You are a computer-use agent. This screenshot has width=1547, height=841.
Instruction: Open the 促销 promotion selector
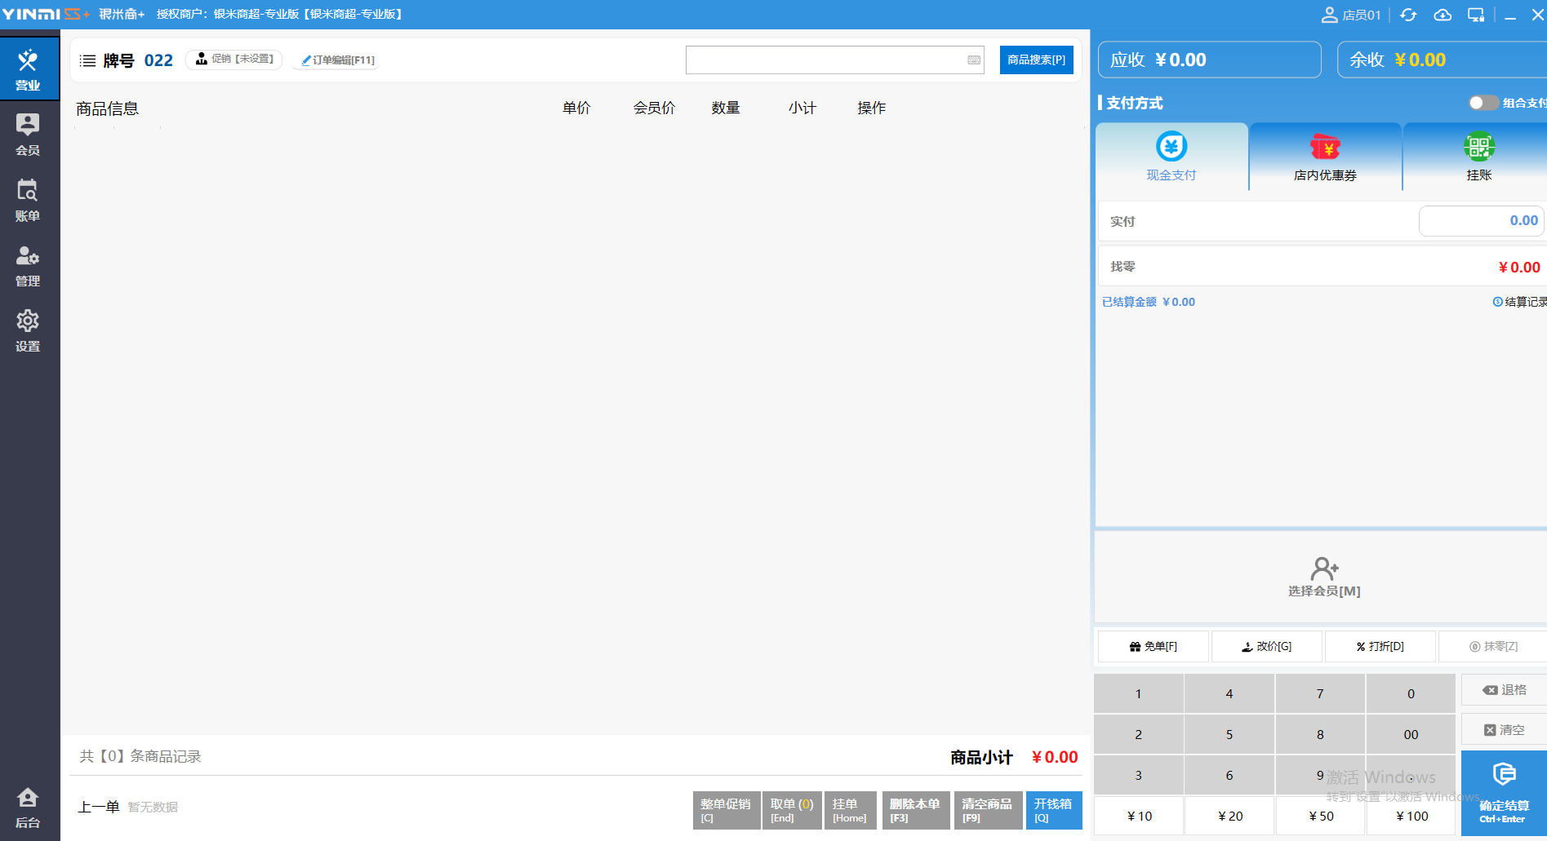tap(234, 60)
